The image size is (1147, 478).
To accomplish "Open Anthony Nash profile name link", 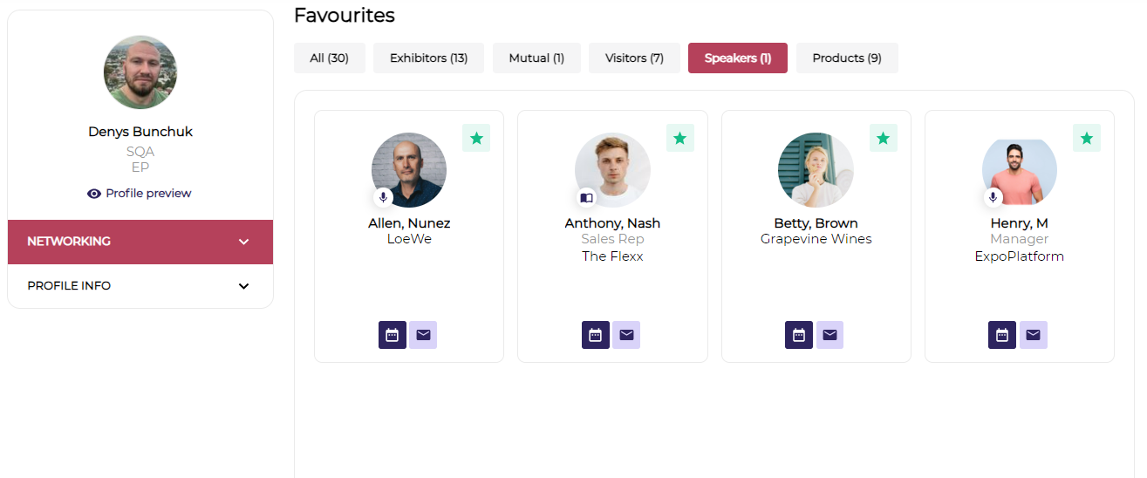I will click(612, 223).
